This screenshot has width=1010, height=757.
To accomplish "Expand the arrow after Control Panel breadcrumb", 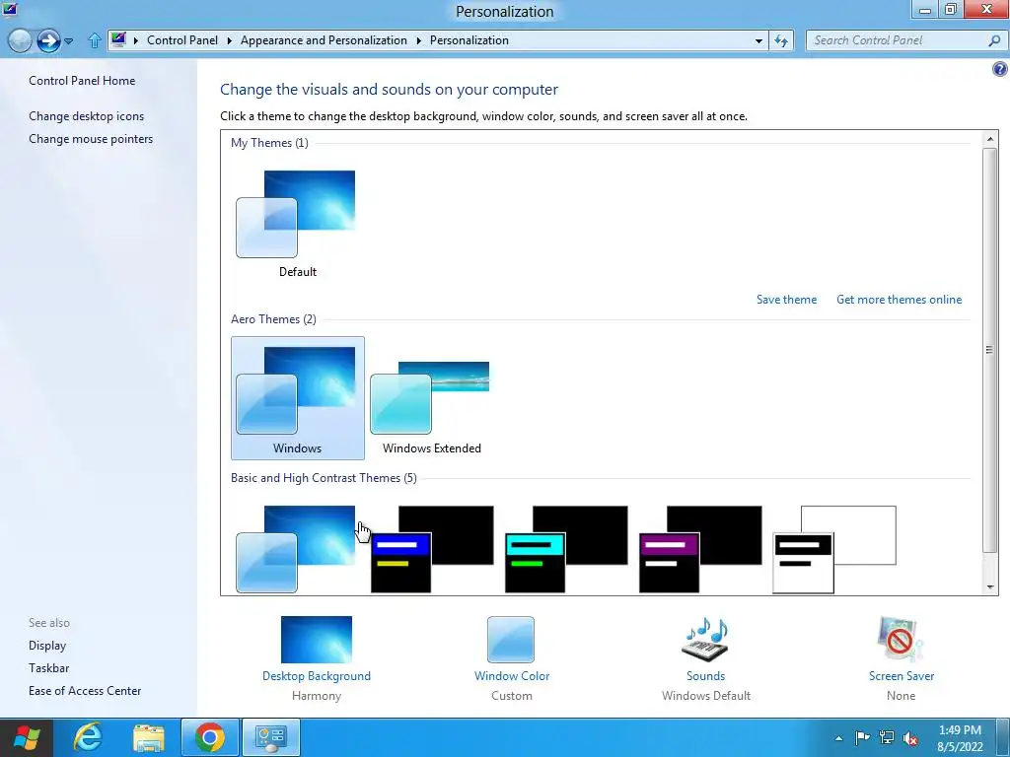I will tap(229, 40).
